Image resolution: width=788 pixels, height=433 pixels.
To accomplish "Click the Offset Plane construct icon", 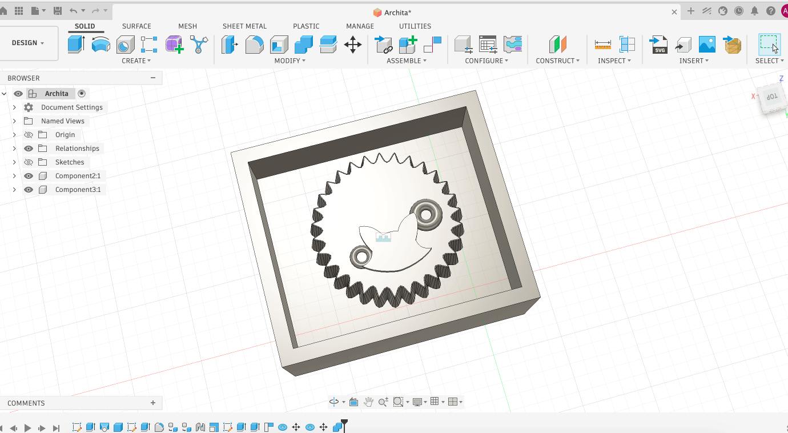I will 557,44.
